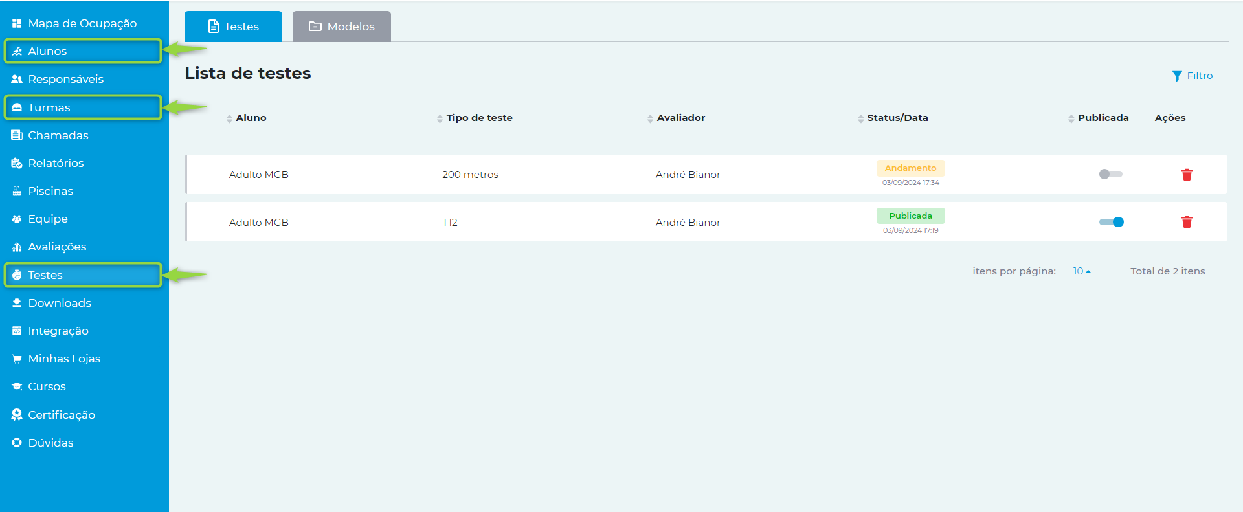Click the Relatórios sidebar icon
Screen dimensions: 1243x512
click(17, 163)
